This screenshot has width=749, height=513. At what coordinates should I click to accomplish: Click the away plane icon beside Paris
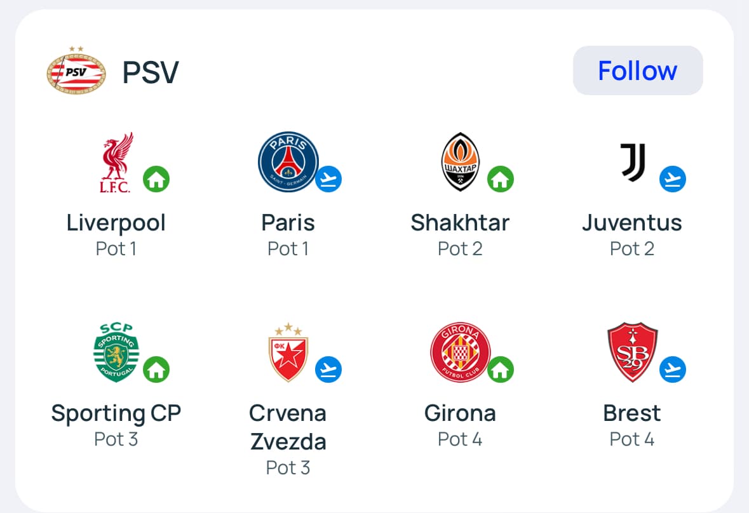tap(328, 180)
